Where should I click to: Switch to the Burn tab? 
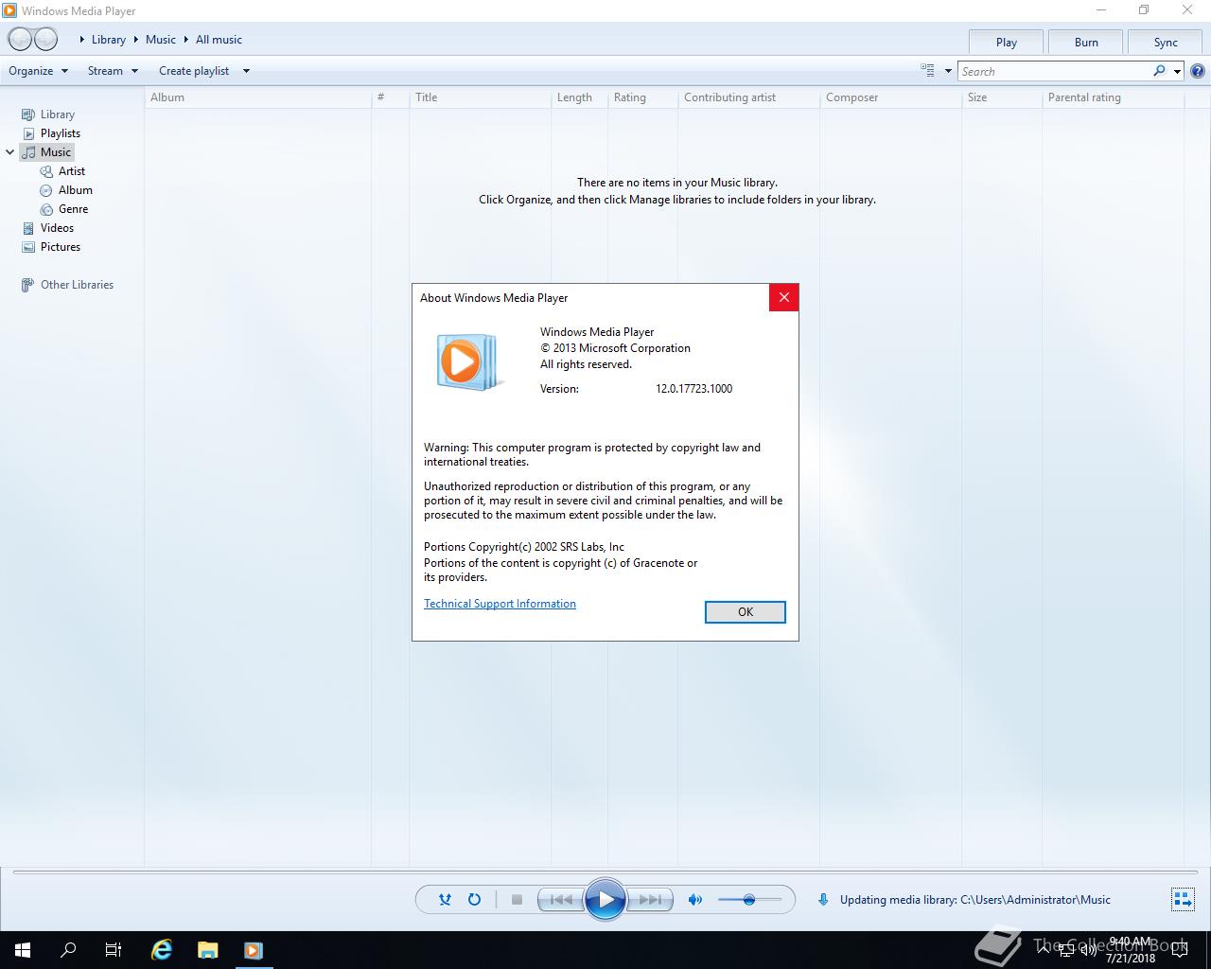click(x=1086, y=43)
